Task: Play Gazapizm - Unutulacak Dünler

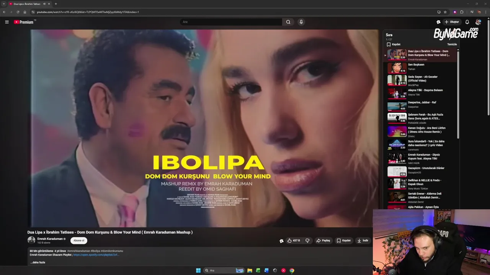Action: (x=421, y=171)
